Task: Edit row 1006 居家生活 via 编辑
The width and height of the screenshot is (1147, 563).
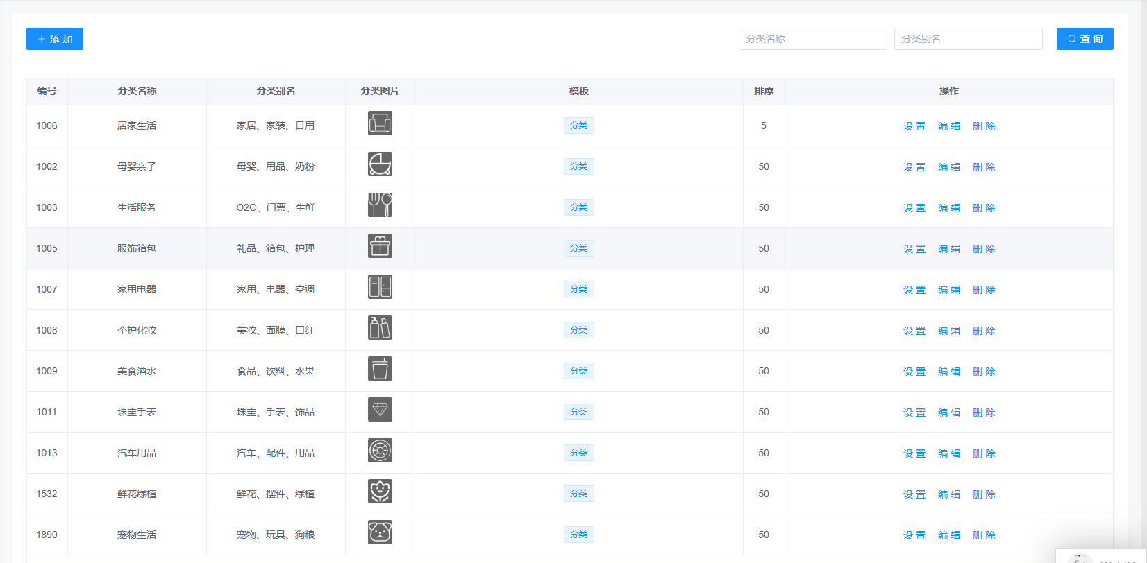Action: (949, 126)
